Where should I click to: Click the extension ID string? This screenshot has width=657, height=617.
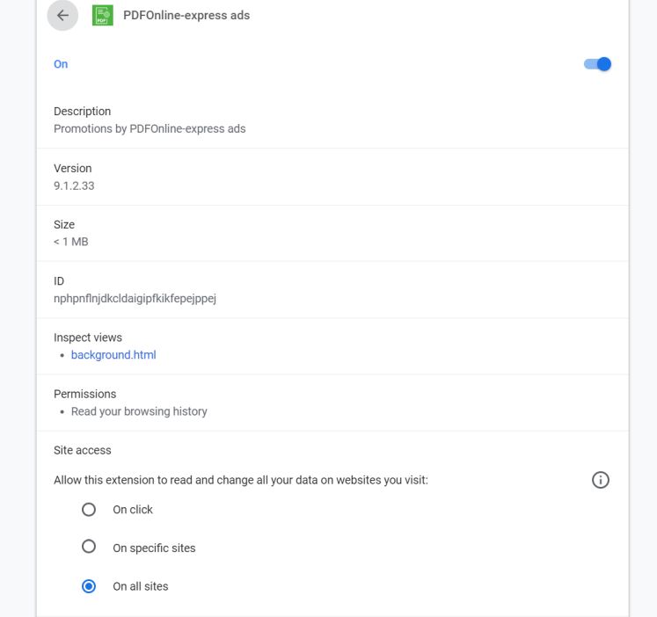(135, 298)
